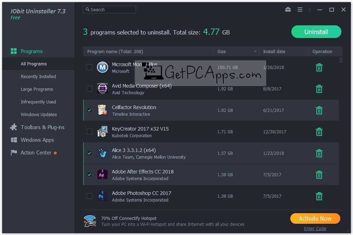Click trash icon for KeyCreator 2017
Image resolution: width=353 pixels, height=235 pixels.
pyautogui.click(x=319, y=132)
